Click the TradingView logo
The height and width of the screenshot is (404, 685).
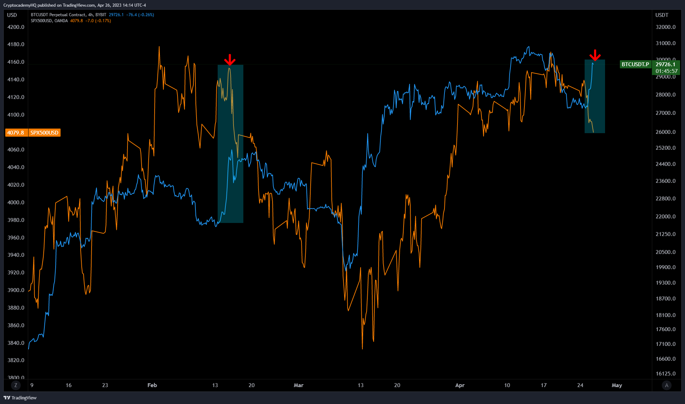(20, 398)
